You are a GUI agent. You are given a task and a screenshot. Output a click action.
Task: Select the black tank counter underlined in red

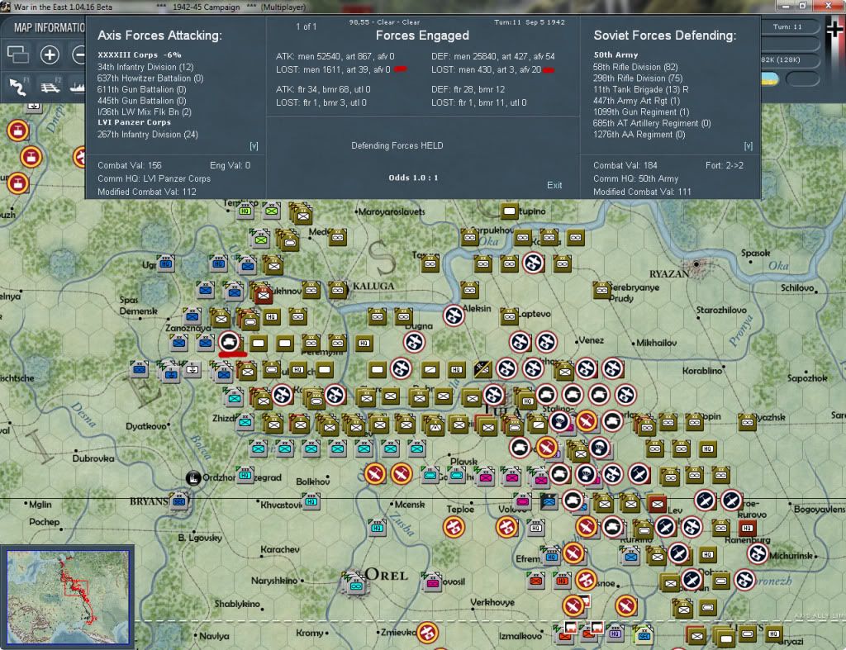(x=231, y=341)
